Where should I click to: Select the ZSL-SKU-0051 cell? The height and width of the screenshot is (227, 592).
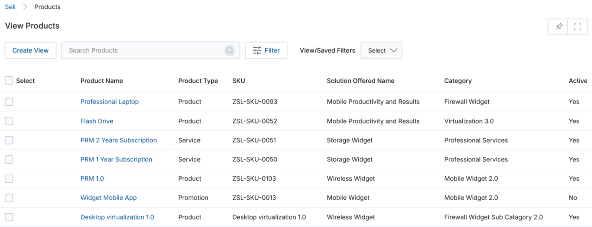point(255,140)
